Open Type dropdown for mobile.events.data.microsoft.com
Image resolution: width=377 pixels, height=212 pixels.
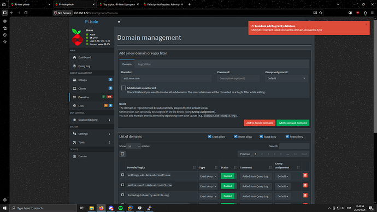tap(208, 186)
